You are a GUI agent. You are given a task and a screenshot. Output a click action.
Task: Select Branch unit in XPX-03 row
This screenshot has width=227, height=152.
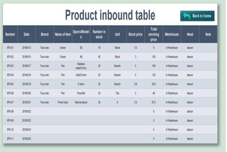(118, 66)
